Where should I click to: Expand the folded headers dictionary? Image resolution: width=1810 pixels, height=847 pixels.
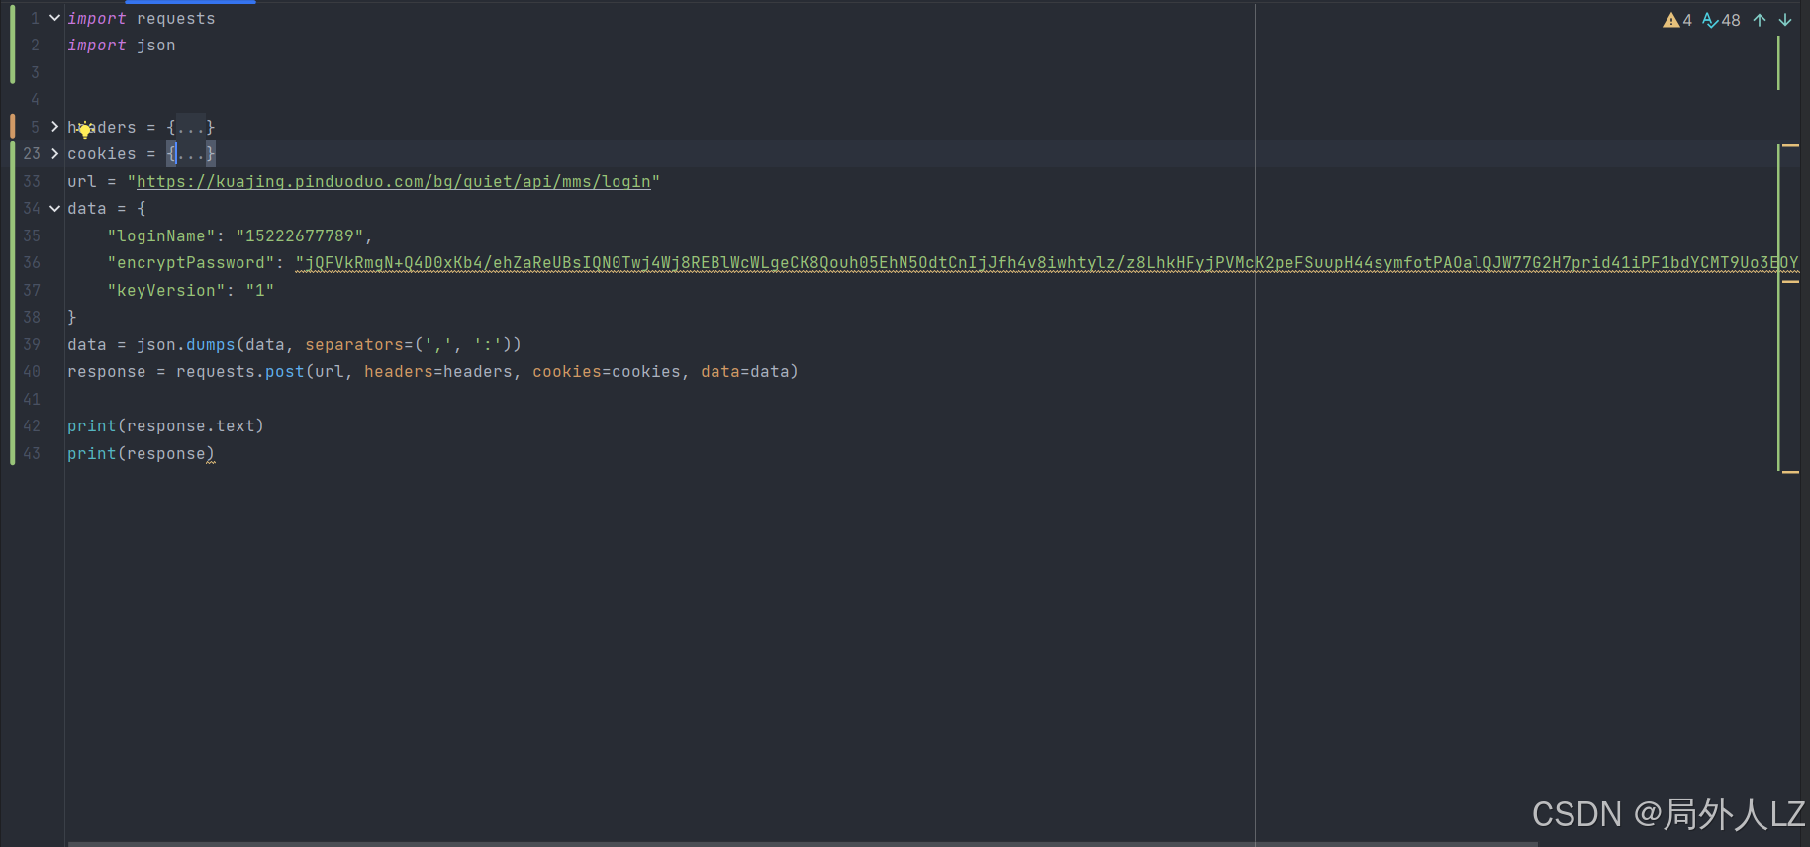tap(54, 127)
